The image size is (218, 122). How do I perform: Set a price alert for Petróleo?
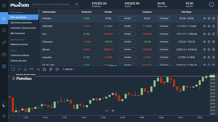(x=209, y=18)
